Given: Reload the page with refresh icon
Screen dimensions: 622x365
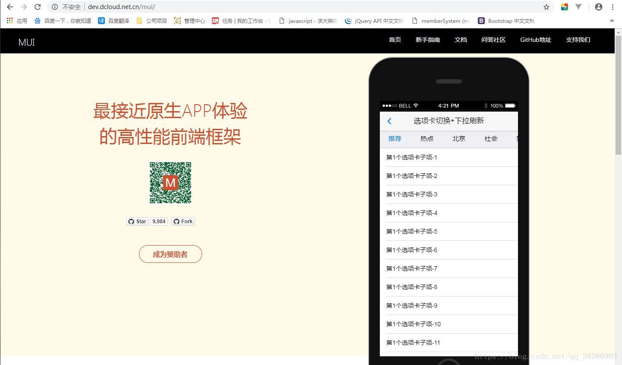Looking at the screenshot, I should [38, 7].
